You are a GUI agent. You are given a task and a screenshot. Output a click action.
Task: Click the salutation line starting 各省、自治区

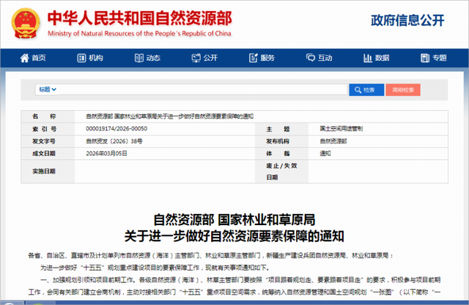210,255
